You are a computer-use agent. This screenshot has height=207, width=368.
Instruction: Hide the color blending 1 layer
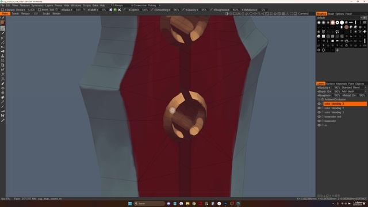click(319, 113)
